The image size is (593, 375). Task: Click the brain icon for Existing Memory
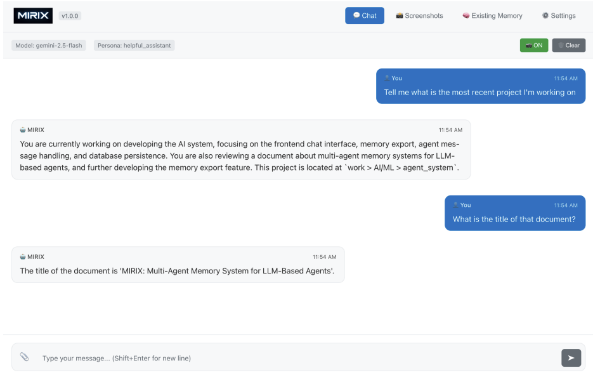click(466, 16)
